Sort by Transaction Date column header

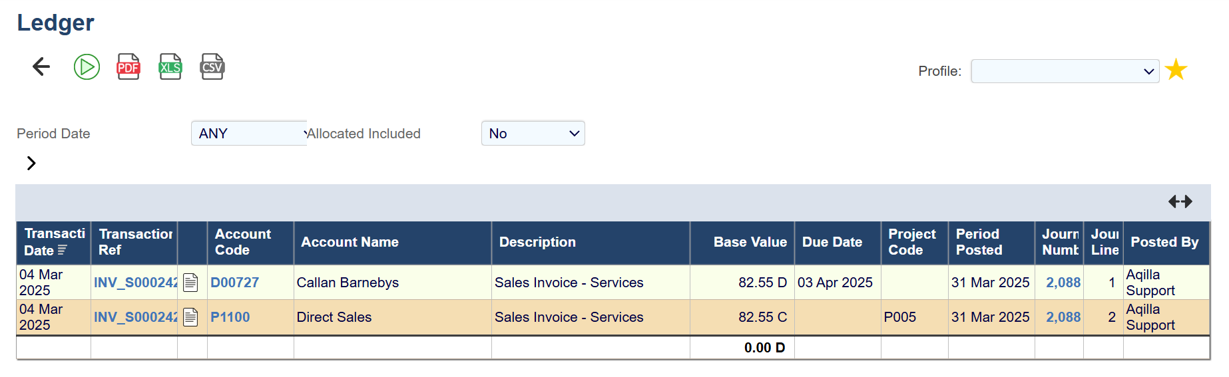point(53,242)
